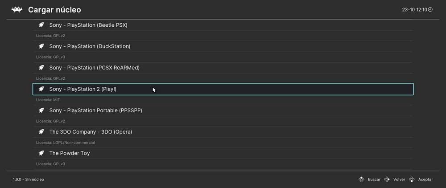Image resolution: width=446 pixels, height=188 pixels.
Task: Click rocket icon beside PPSSPP core
Action: point(41,110)
